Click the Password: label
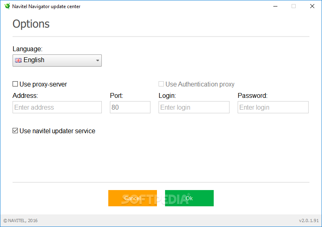Screen dimensions: 322x227 point(253,95)
